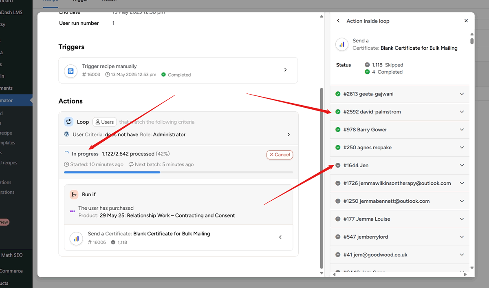Click the side panel scroll left arrow
The height and width of the screenshot is (288, 489).
335,275
